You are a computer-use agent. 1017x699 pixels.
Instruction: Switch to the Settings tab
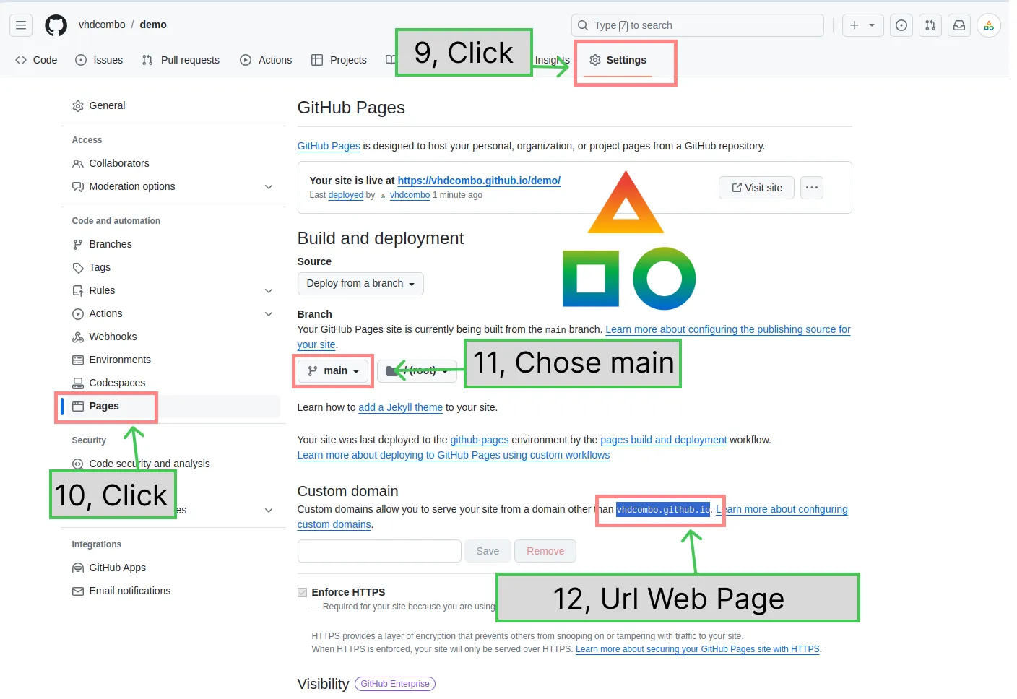pyautogui.click(x=618, y=60)
